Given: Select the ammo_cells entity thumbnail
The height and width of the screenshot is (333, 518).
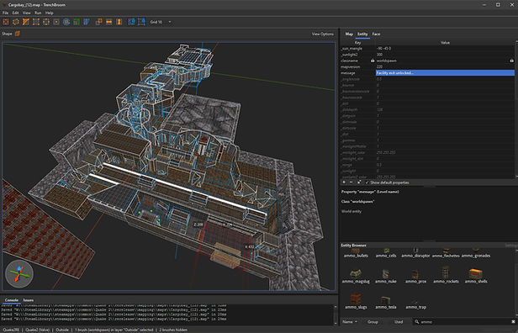Looking at the screenshot, I should click(386, 253).
